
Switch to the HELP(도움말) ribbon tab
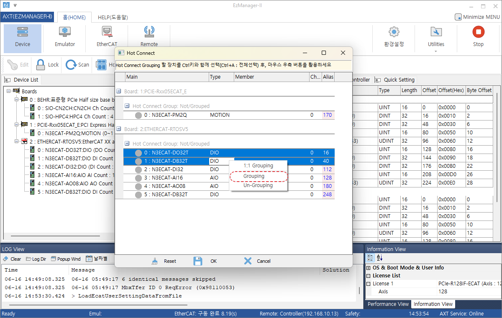click(113, 18)
